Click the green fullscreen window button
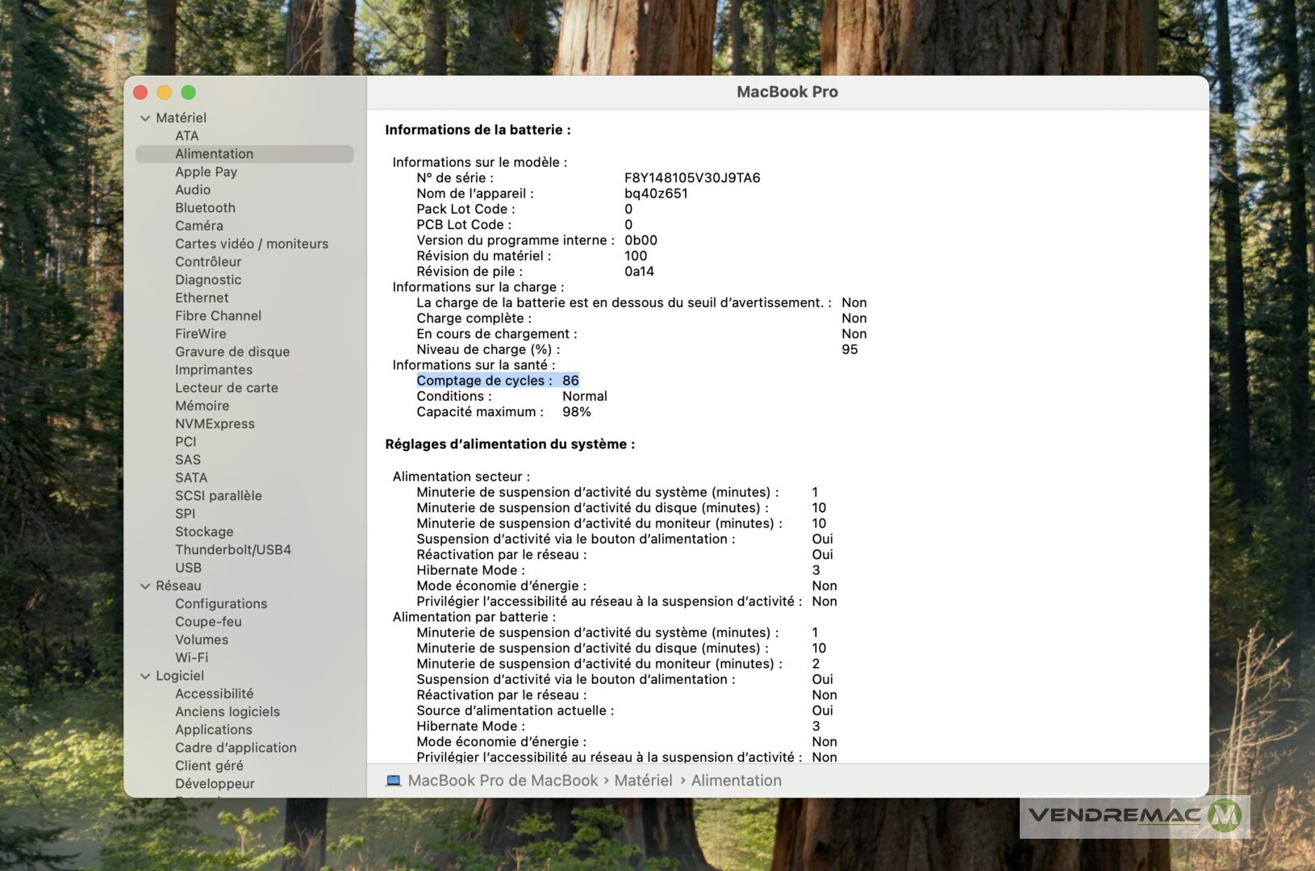The height and width of the screenshot is (871, 1315). click(x=188, y=93)
